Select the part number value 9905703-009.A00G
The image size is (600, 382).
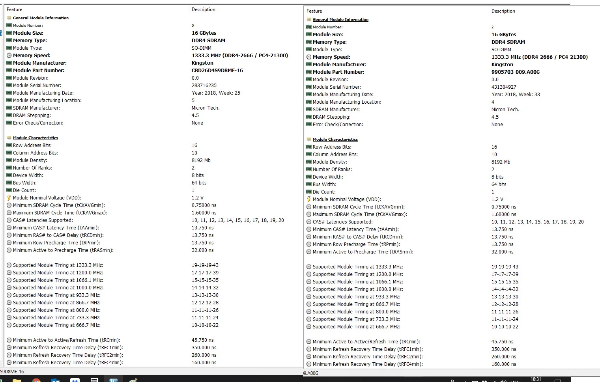516,72
